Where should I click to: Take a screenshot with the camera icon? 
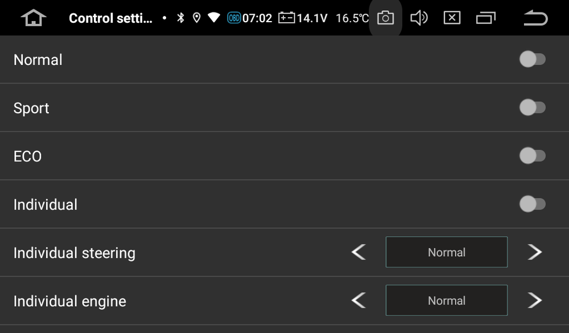pyautogui.click(x=385, y=18)
